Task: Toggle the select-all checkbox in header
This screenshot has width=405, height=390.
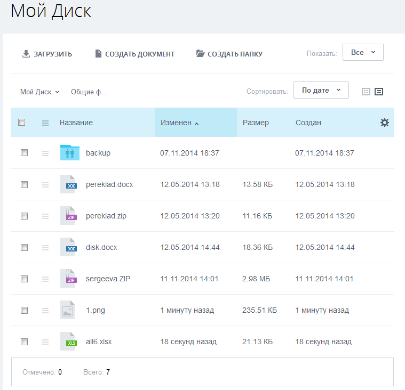Action: point(22,122)
